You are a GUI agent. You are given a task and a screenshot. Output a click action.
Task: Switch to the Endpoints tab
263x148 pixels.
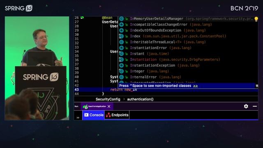pos(117,115)
